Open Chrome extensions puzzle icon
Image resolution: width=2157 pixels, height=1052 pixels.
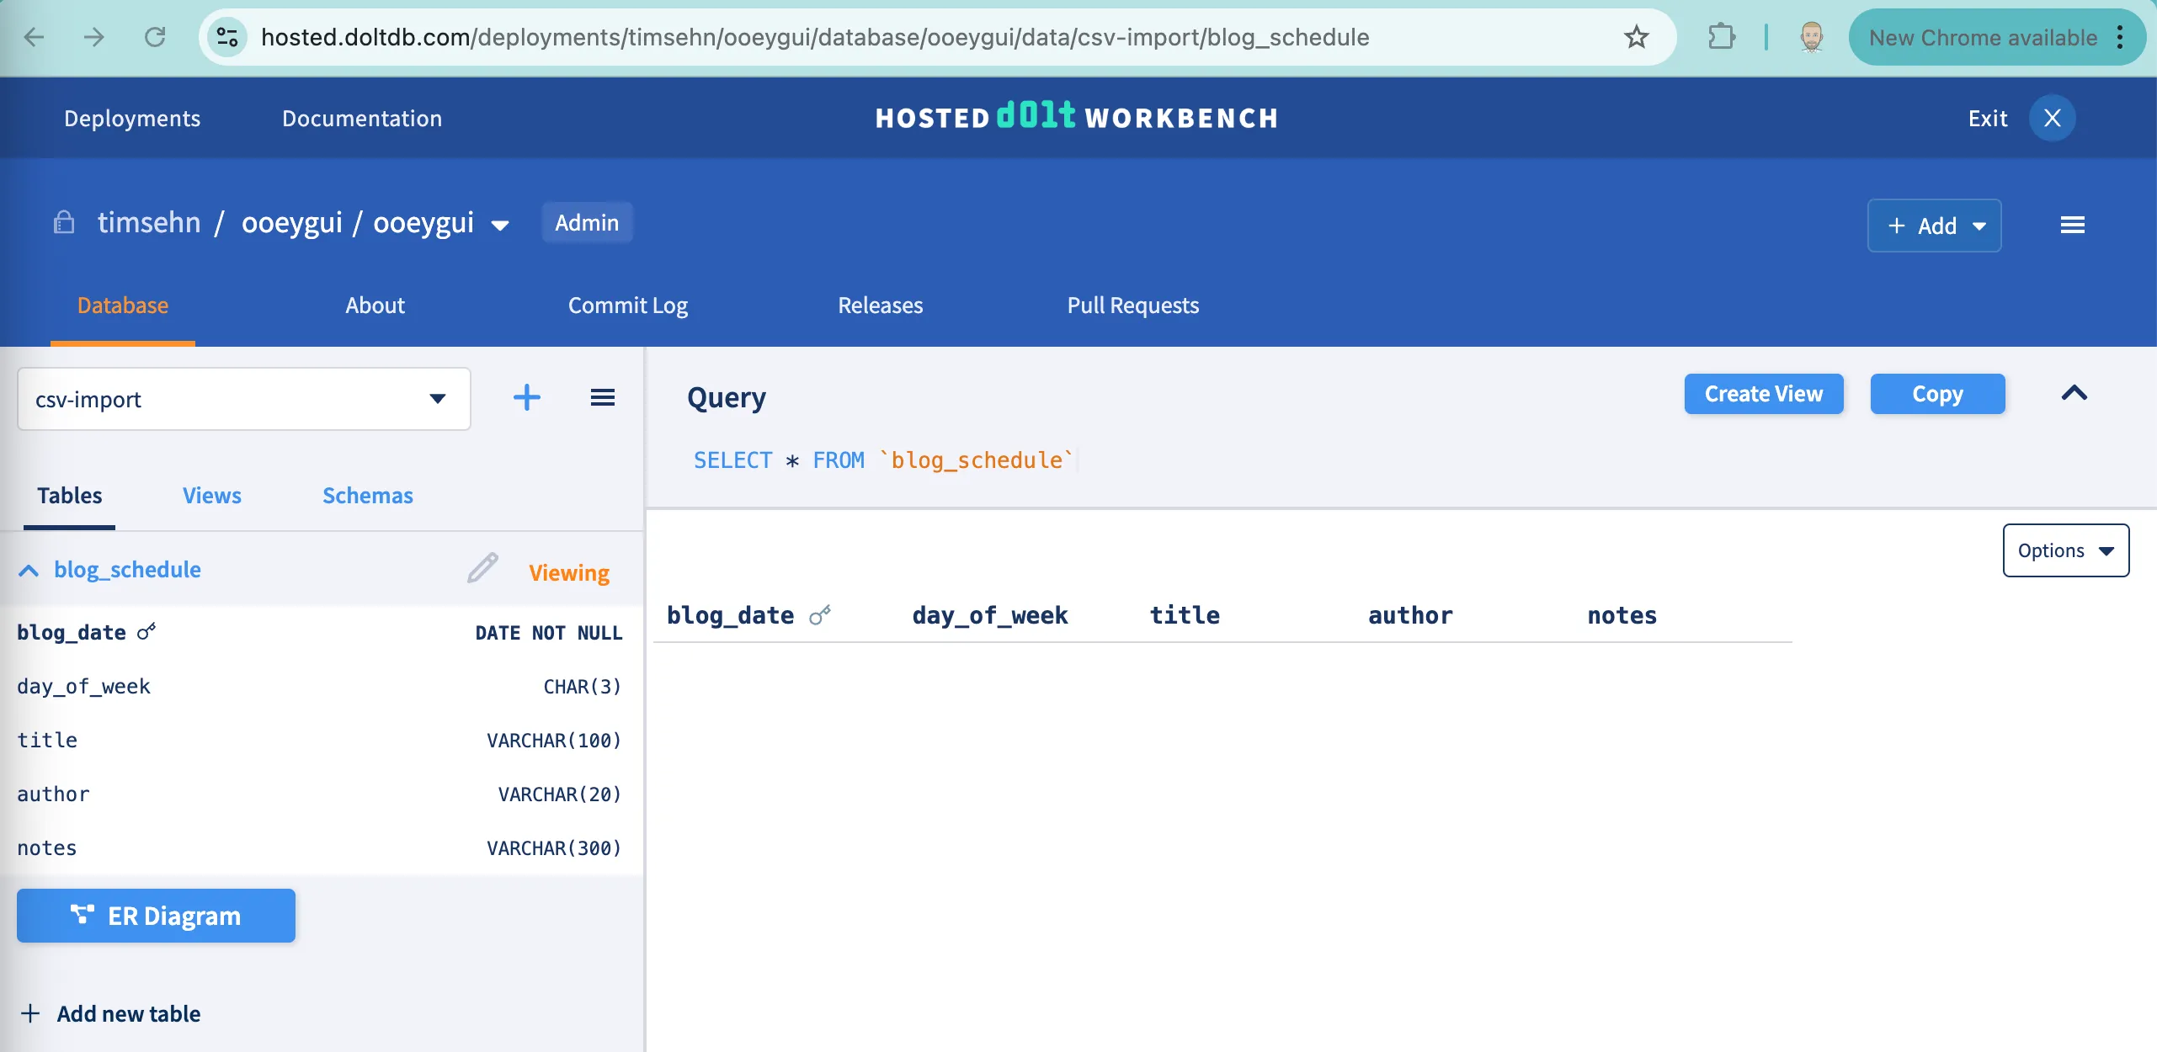pos(1721,37)
